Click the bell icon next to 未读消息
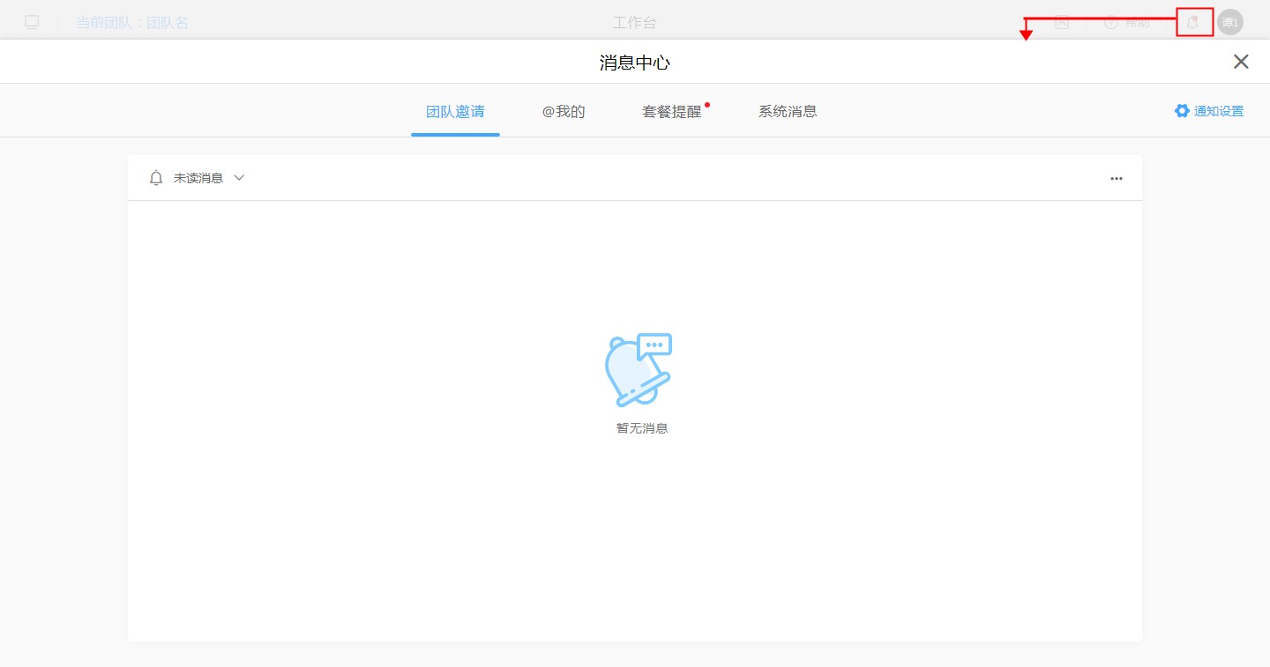The height and width of the screenshot is (667, 1270). [156, 178]
